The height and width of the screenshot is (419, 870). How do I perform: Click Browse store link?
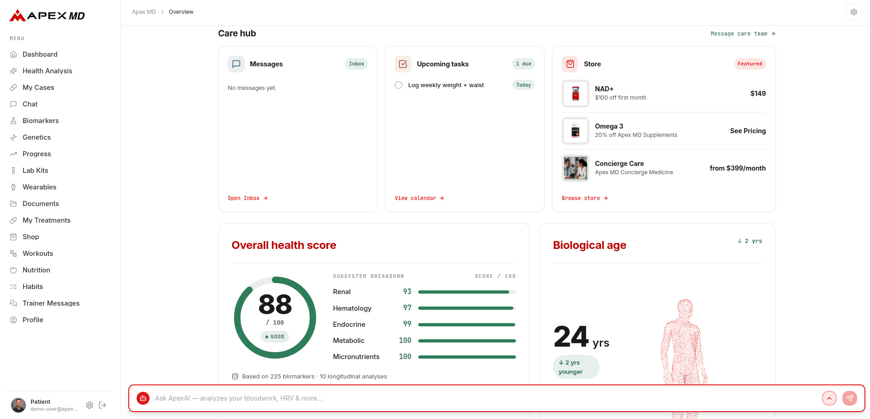(585, 198)
